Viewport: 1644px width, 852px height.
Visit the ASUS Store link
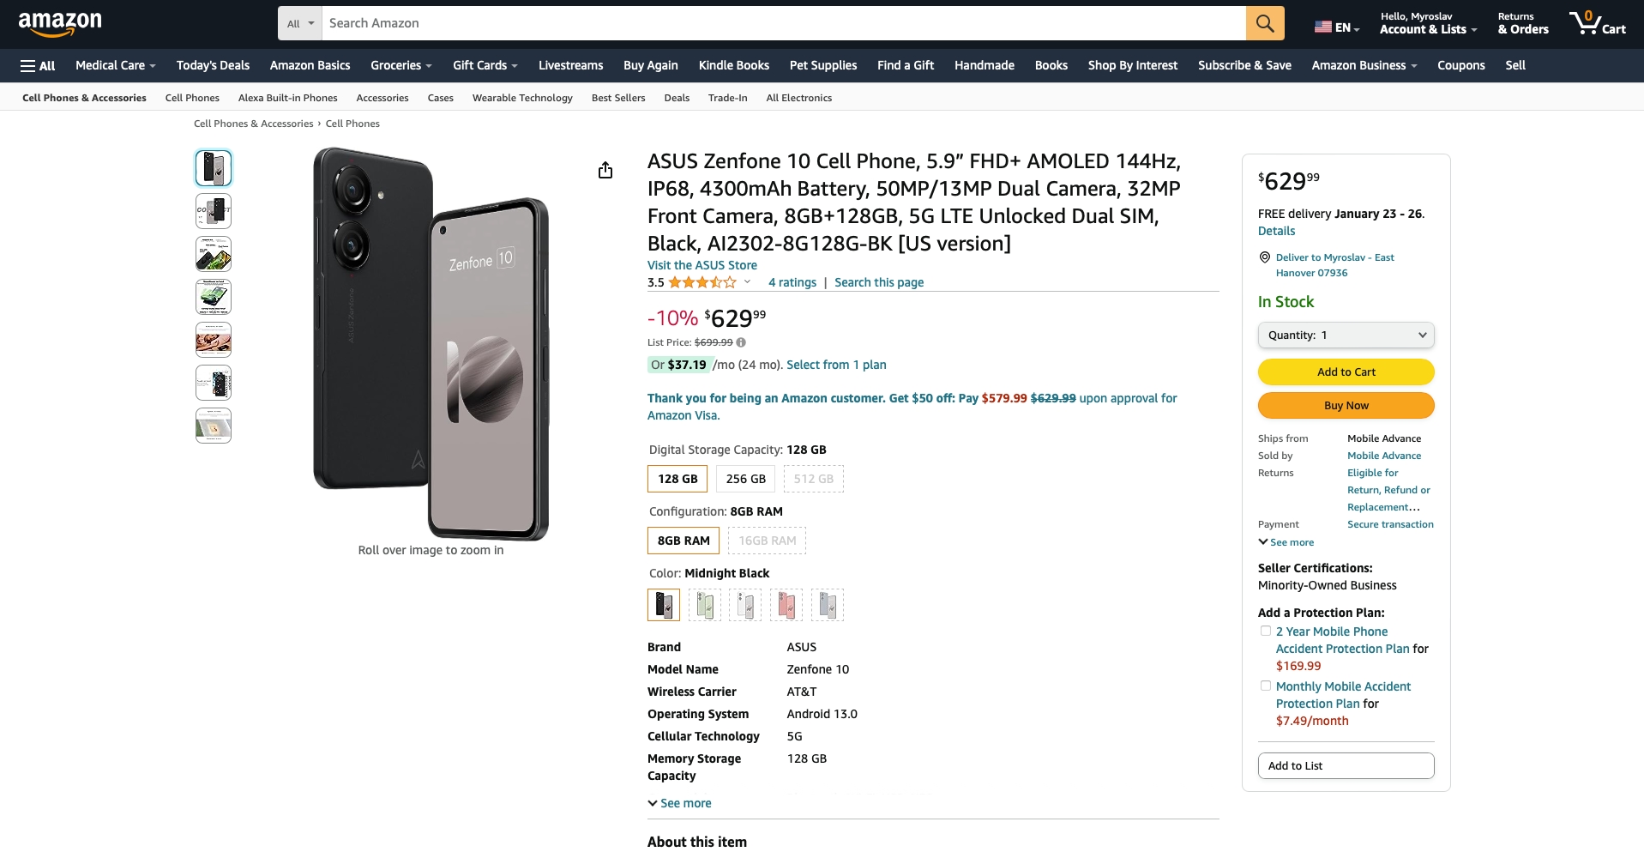coord(702,265)
